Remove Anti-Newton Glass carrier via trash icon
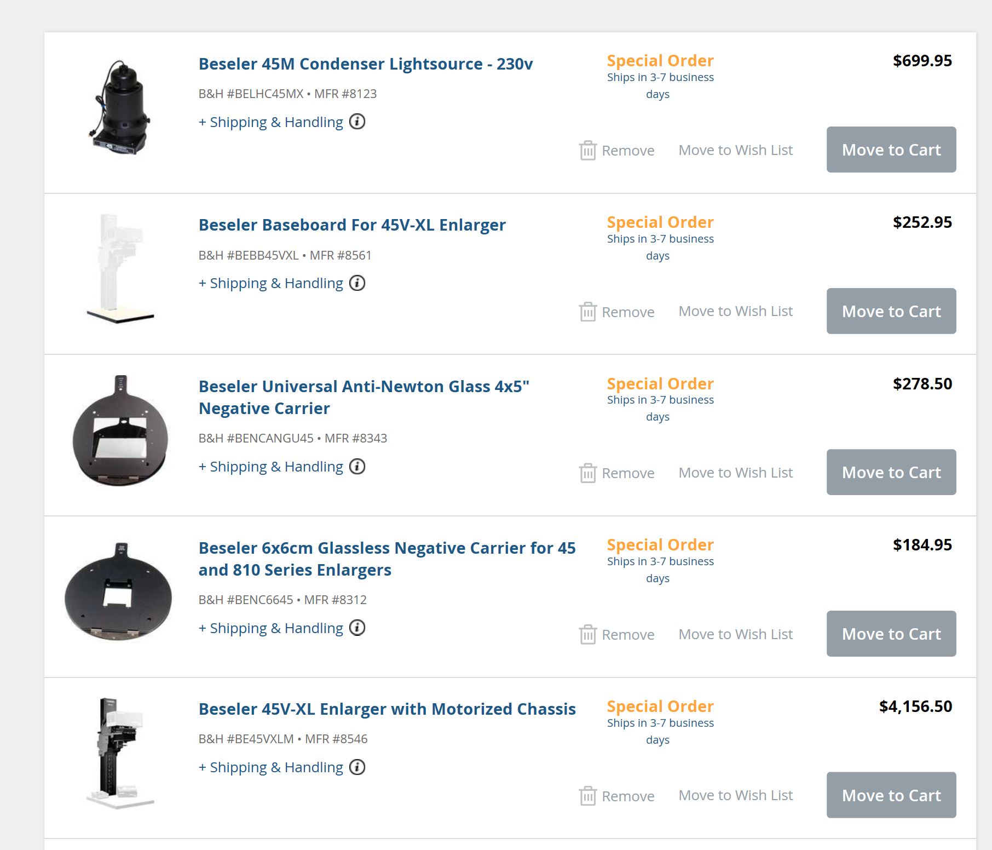 (587, 473)
